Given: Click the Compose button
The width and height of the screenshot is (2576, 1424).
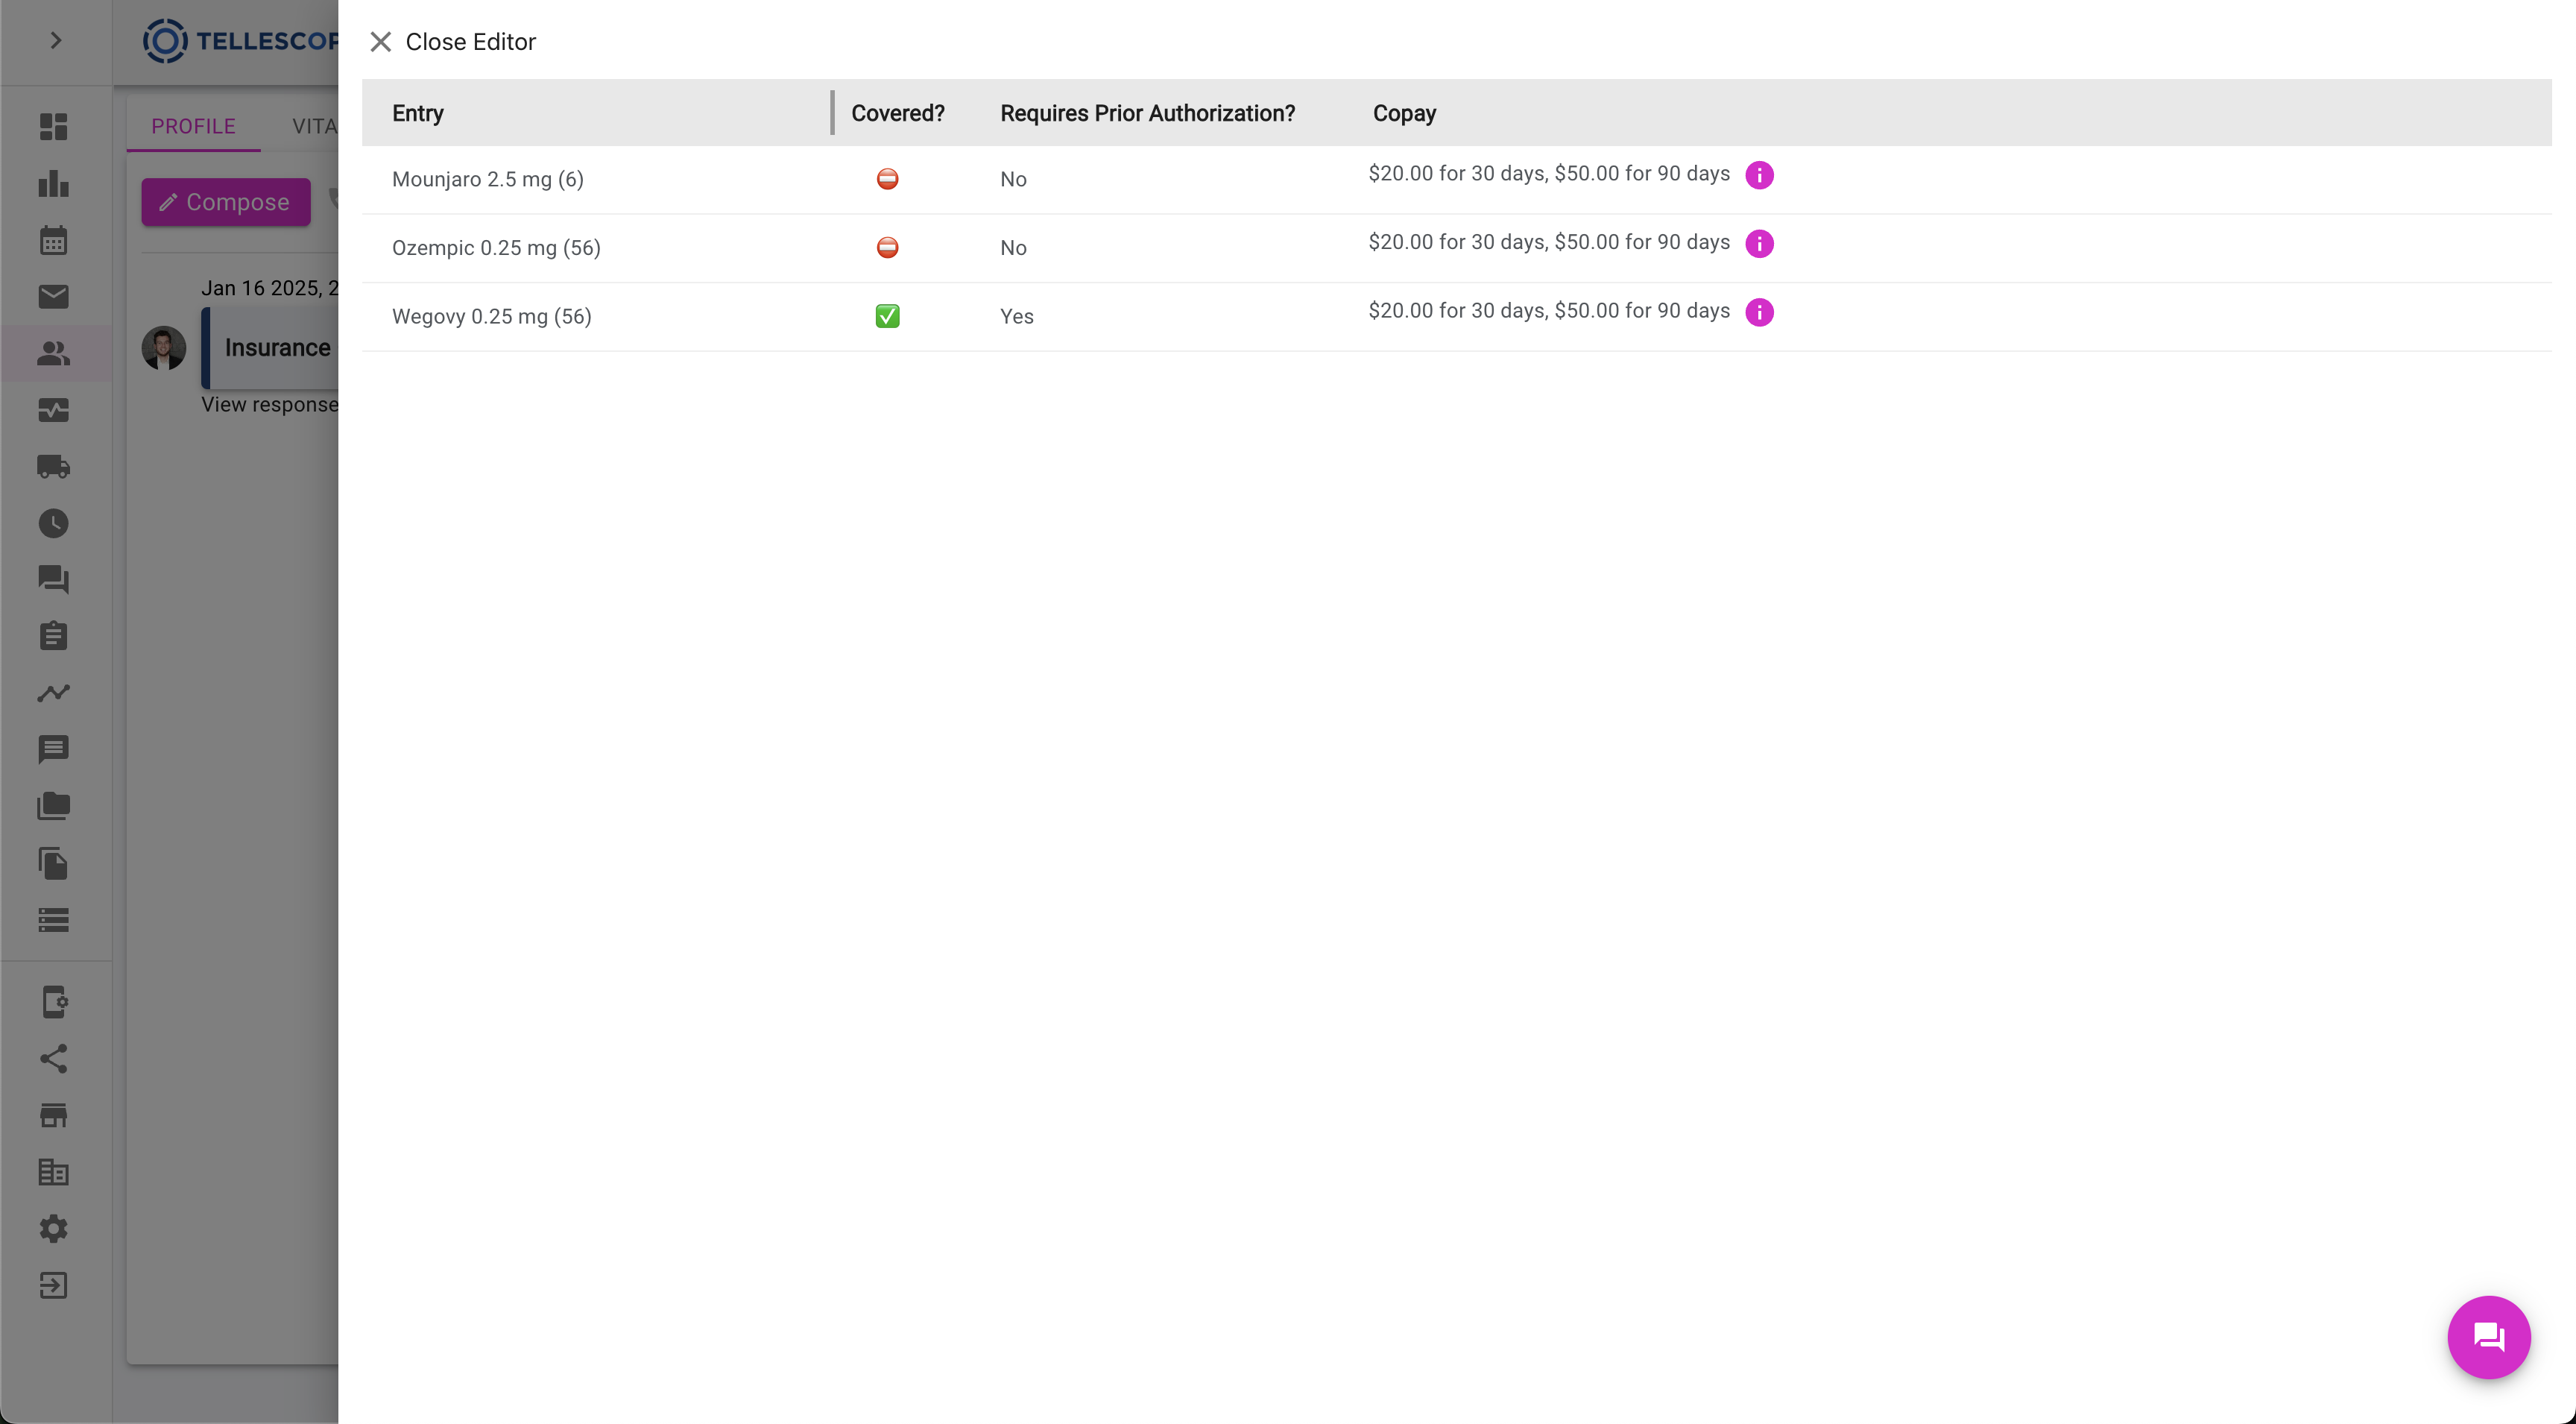Looking at the screenshot, I should 226,202.
